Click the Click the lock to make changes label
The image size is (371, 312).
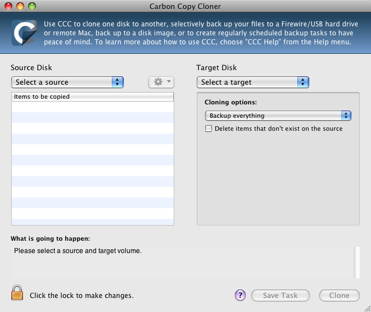[x=82, y=295]
